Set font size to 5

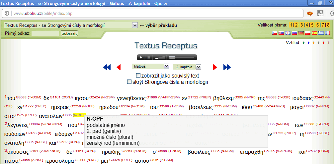pos(312,25)
